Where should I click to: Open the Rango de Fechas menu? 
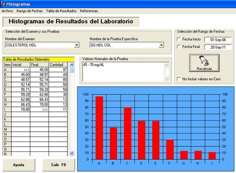point(29,11)
